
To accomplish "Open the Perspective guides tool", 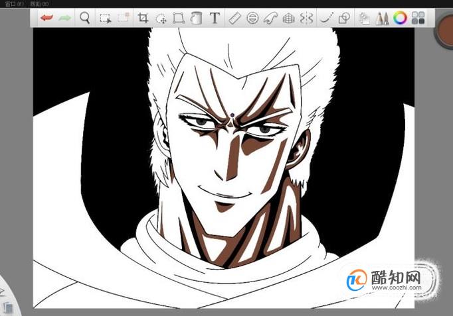I will [288, 19].
